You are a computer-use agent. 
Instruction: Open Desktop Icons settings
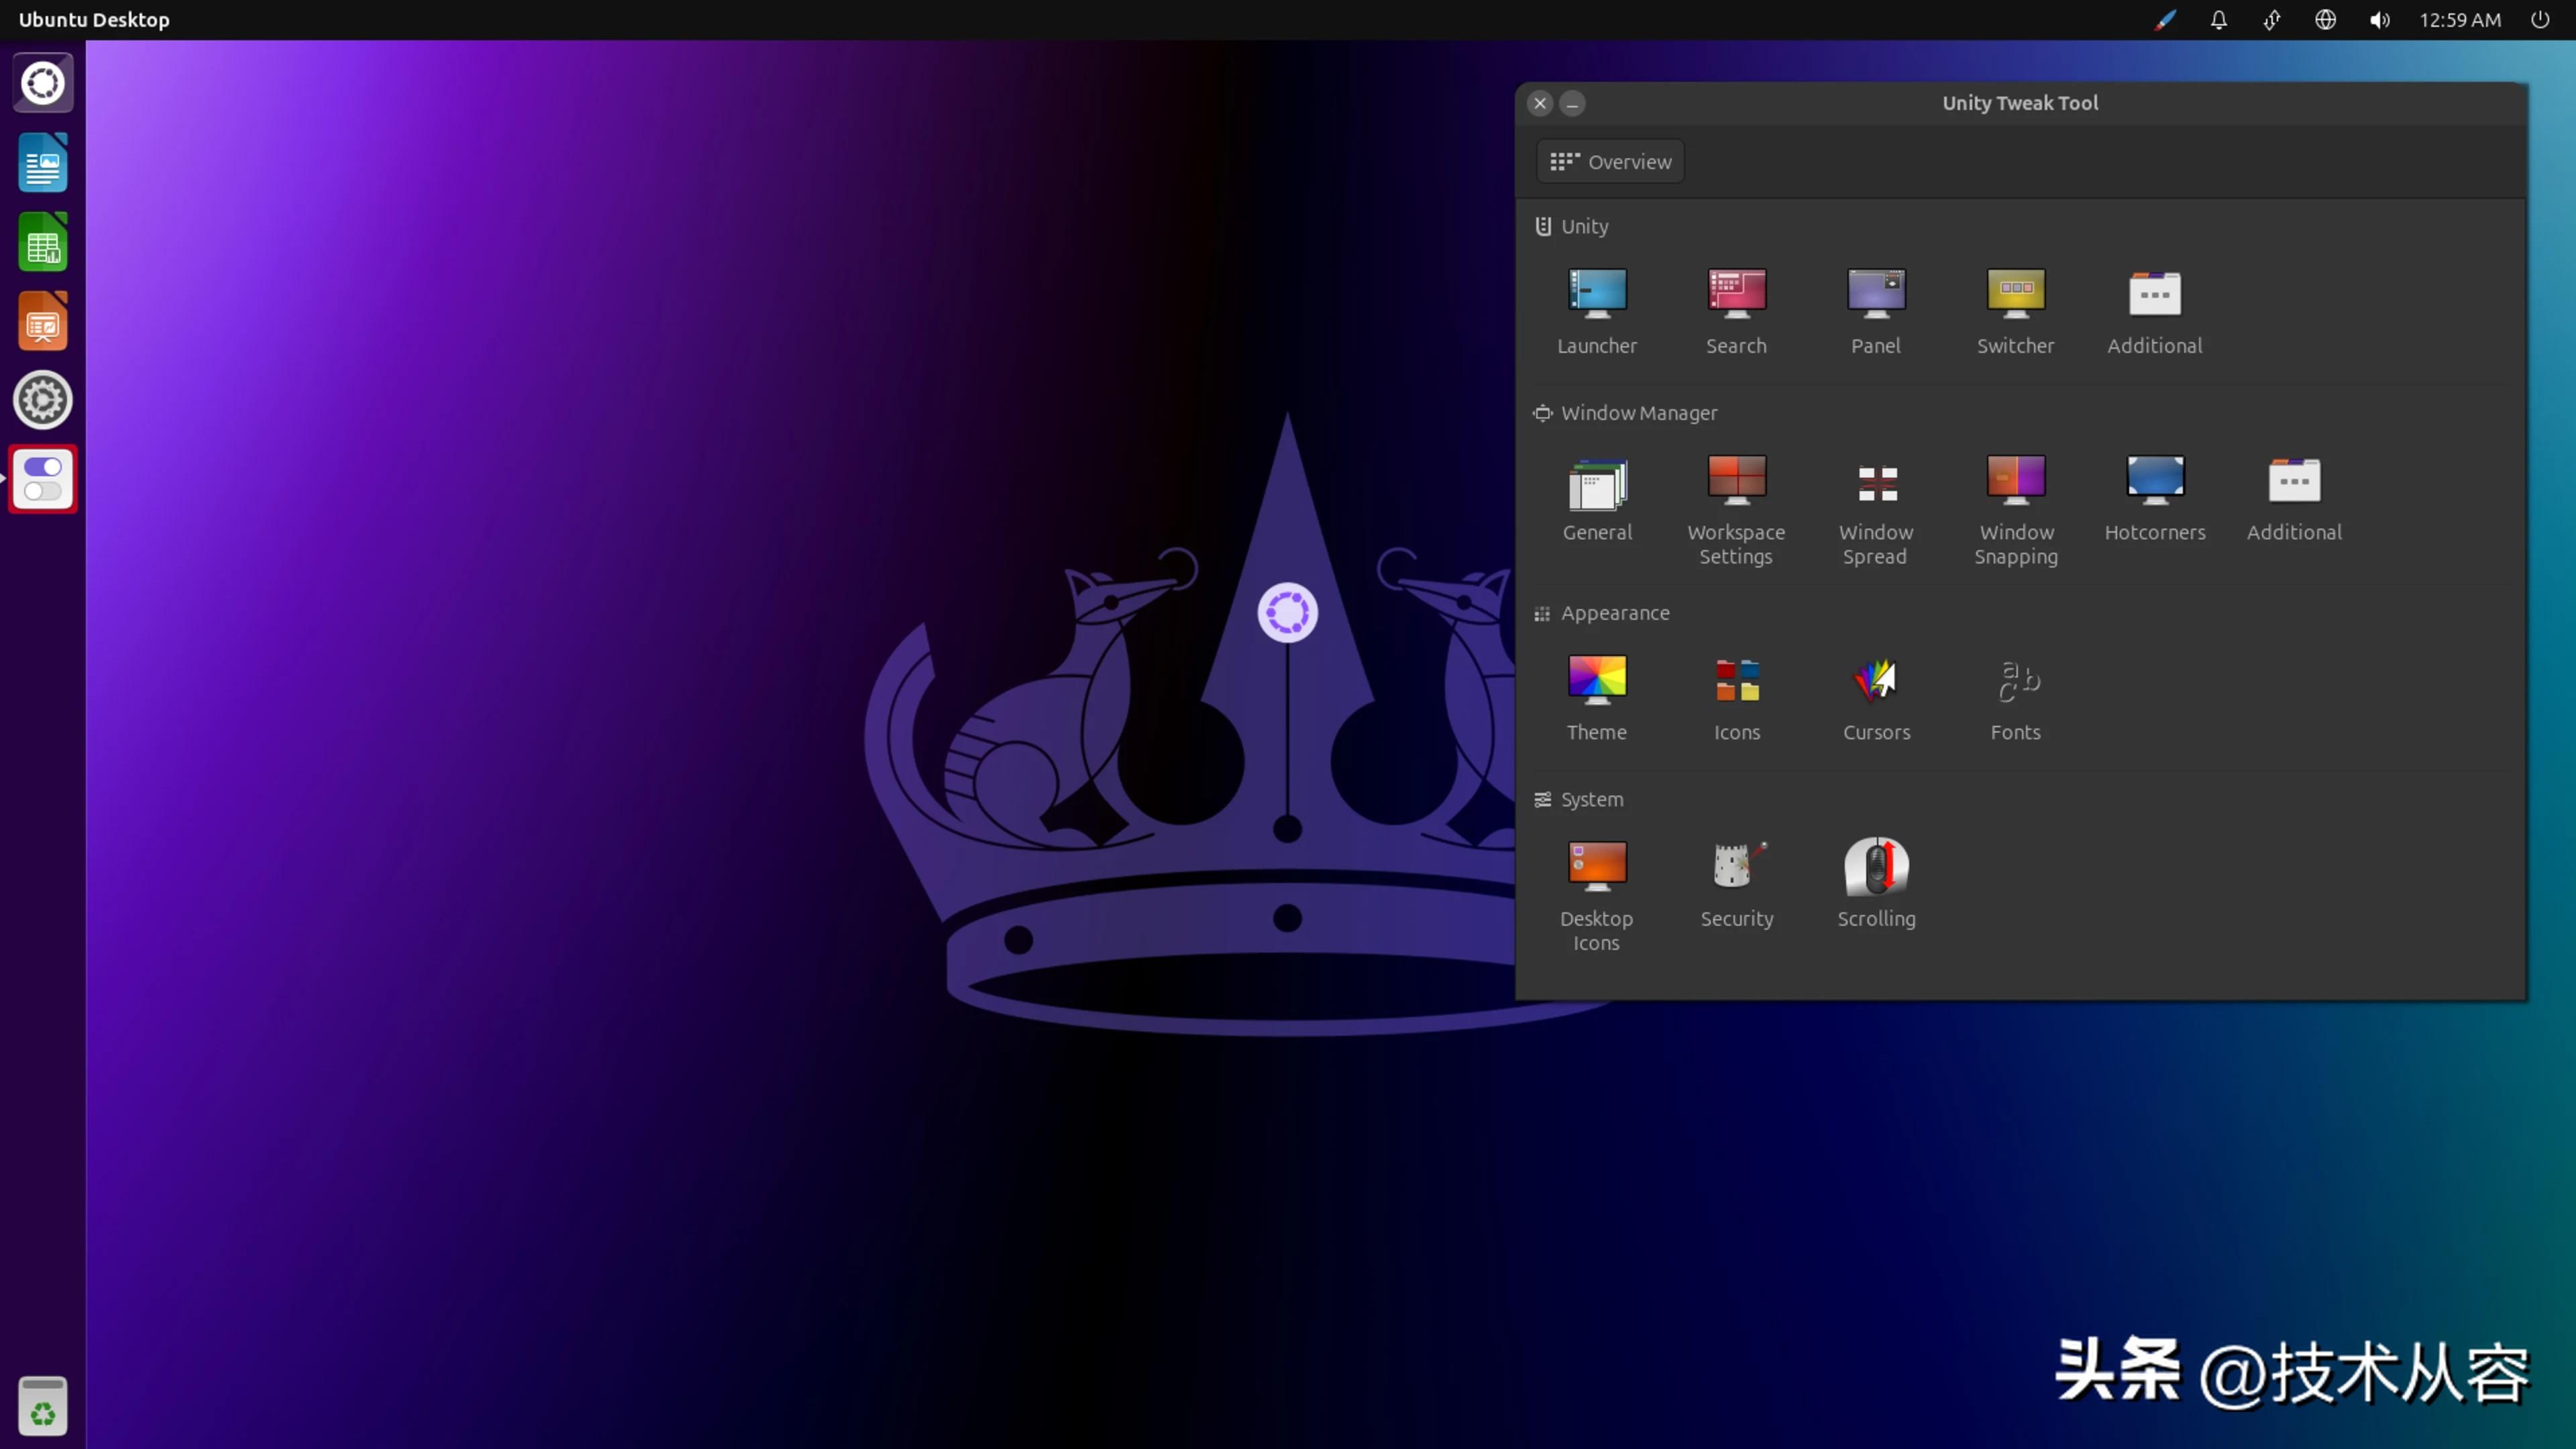click(1597, 895)
